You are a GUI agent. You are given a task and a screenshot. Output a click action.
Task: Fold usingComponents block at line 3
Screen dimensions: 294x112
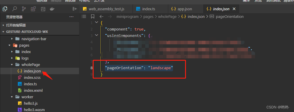(97, 35)
